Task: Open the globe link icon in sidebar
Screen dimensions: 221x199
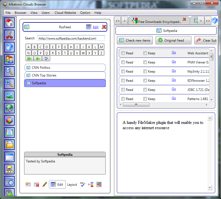Action: point(9,108)
